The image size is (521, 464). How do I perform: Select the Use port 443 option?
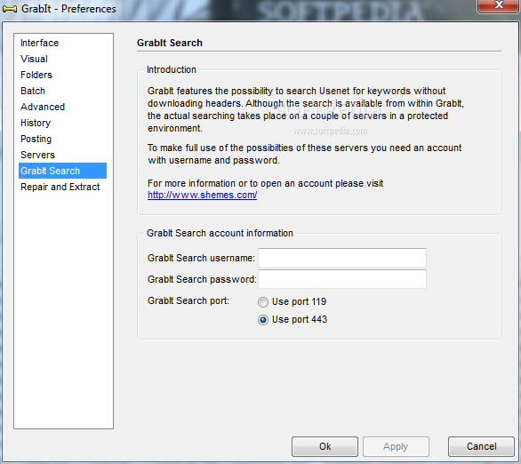pos(293,319)
